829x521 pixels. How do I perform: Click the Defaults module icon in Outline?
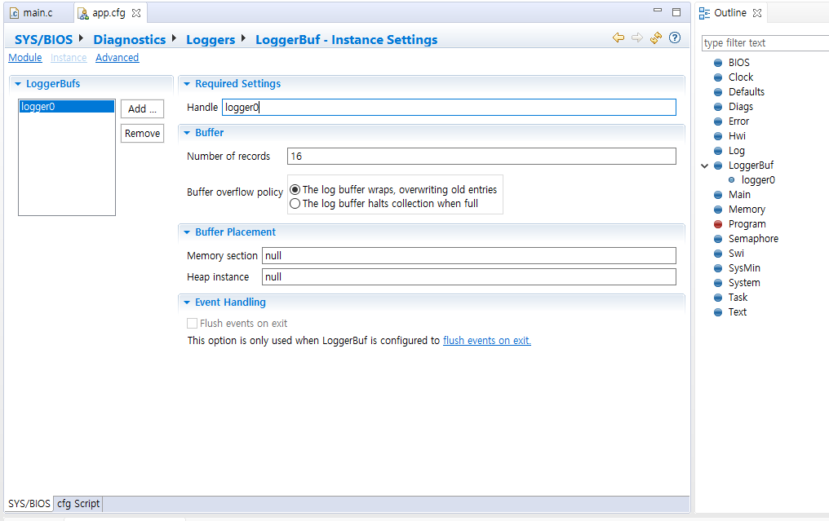(718, 92)
